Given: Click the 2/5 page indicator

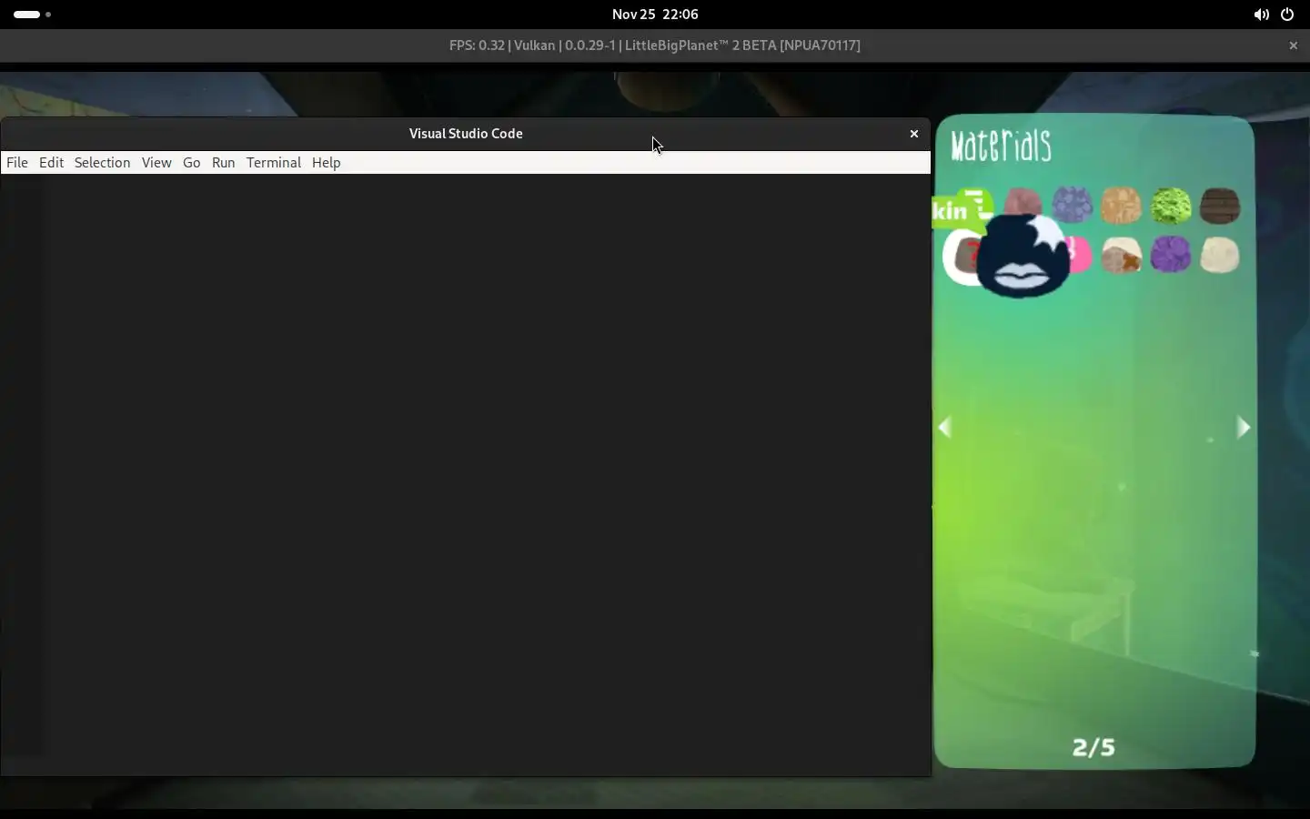Looking at the screenshot, I should point(1093,748).
